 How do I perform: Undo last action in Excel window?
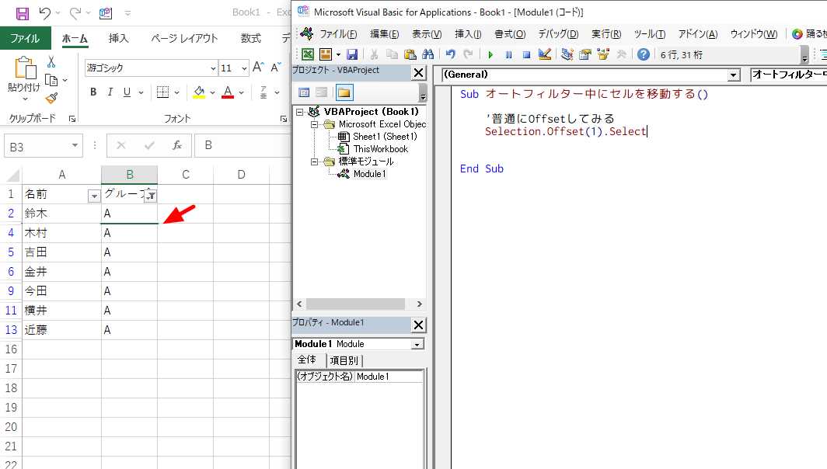pos(45,13)
